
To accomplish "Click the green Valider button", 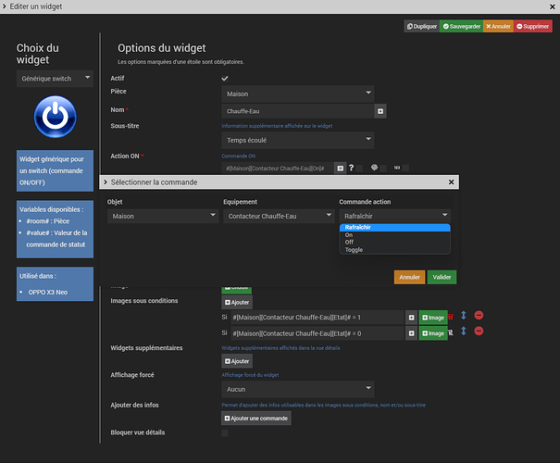I will [442, 276].
